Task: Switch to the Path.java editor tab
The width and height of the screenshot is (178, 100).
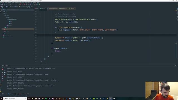Action: click(x=72, y=9)
